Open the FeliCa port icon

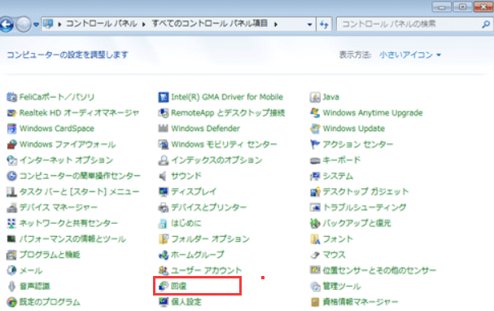point(11,97)
